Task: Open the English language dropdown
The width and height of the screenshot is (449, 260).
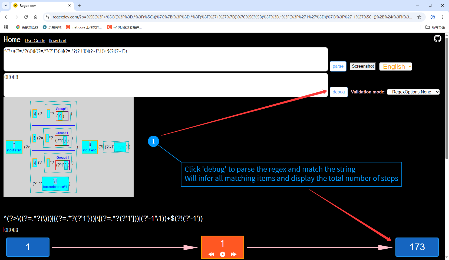Action: click(x=396, y=67)
